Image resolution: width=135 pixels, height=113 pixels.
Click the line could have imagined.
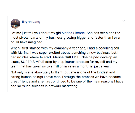tap(27, 42)
